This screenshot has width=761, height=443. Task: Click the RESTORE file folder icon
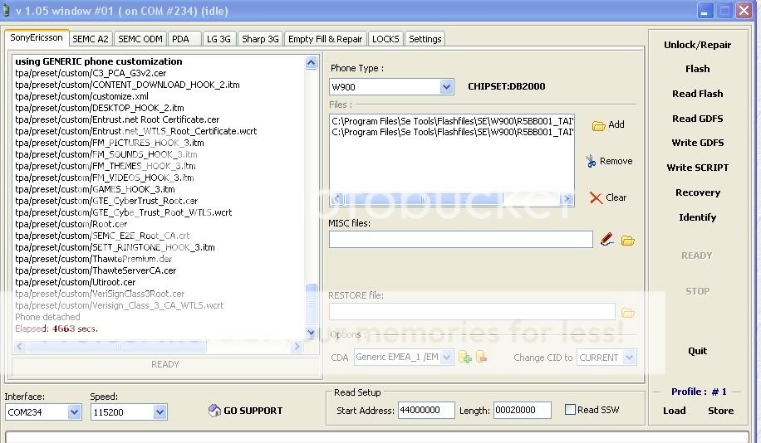tap(627, 313)
